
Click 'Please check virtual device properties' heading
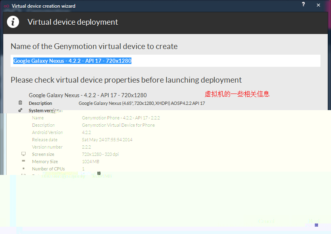point(126,80)
